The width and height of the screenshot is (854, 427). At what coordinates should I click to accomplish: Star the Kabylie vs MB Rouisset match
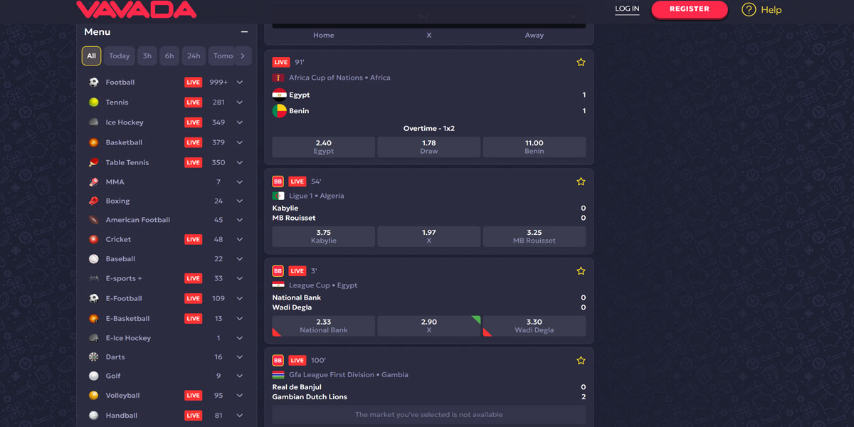click(x=581, y=181)
